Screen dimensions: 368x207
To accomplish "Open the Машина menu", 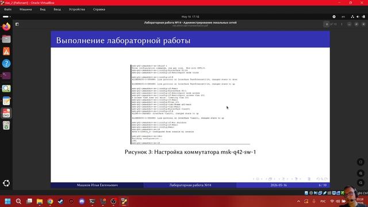I will (25, 9).
